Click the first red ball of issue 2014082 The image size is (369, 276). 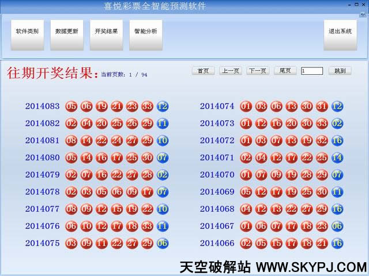tap(71, 124)
